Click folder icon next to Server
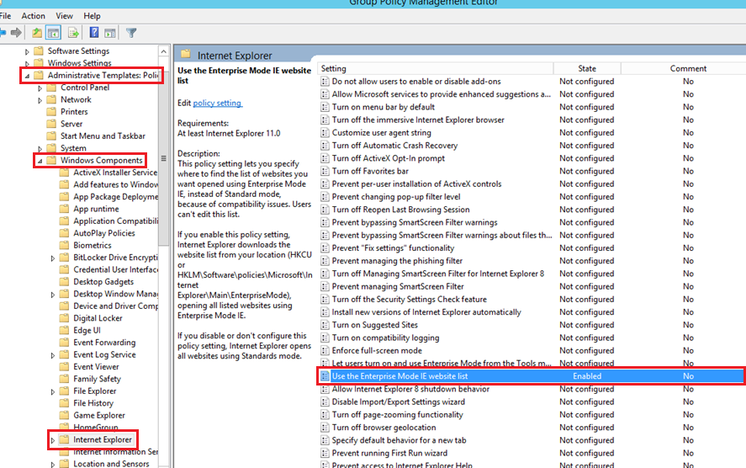This screenshot has width=746, height=468. (x=51, y=124)
